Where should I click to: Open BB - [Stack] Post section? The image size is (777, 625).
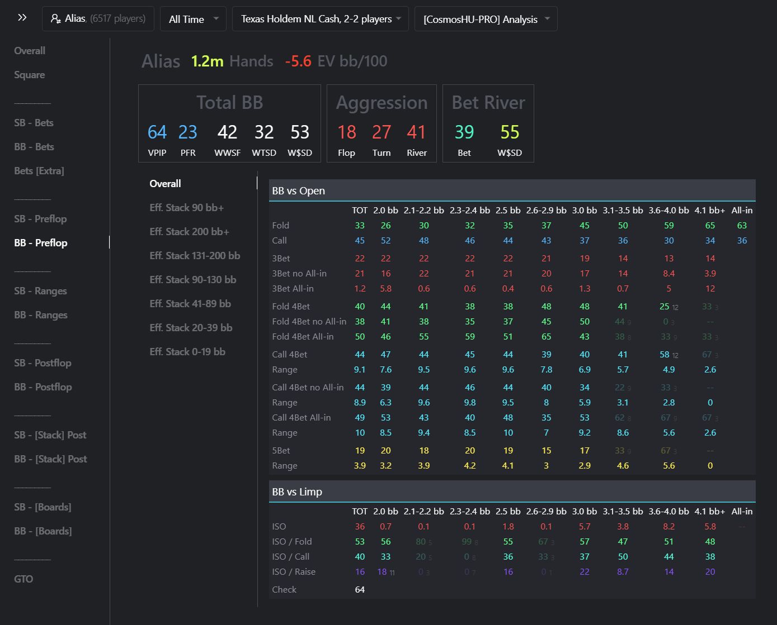pyautogui.click(x=50, y=459)
